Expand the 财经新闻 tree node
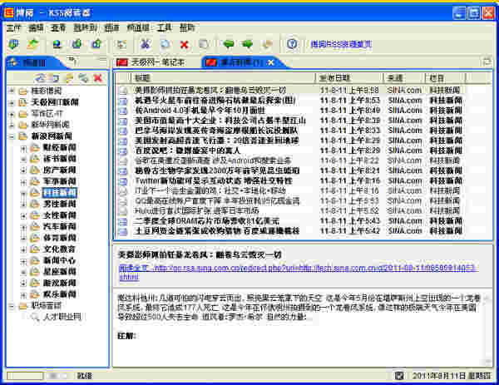This screenshot has width=499, height=385. (23, 148)
